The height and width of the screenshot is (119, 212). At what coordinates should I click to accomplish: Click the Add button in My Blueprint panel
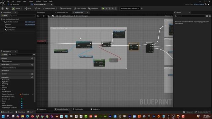(x=4, y=55)
